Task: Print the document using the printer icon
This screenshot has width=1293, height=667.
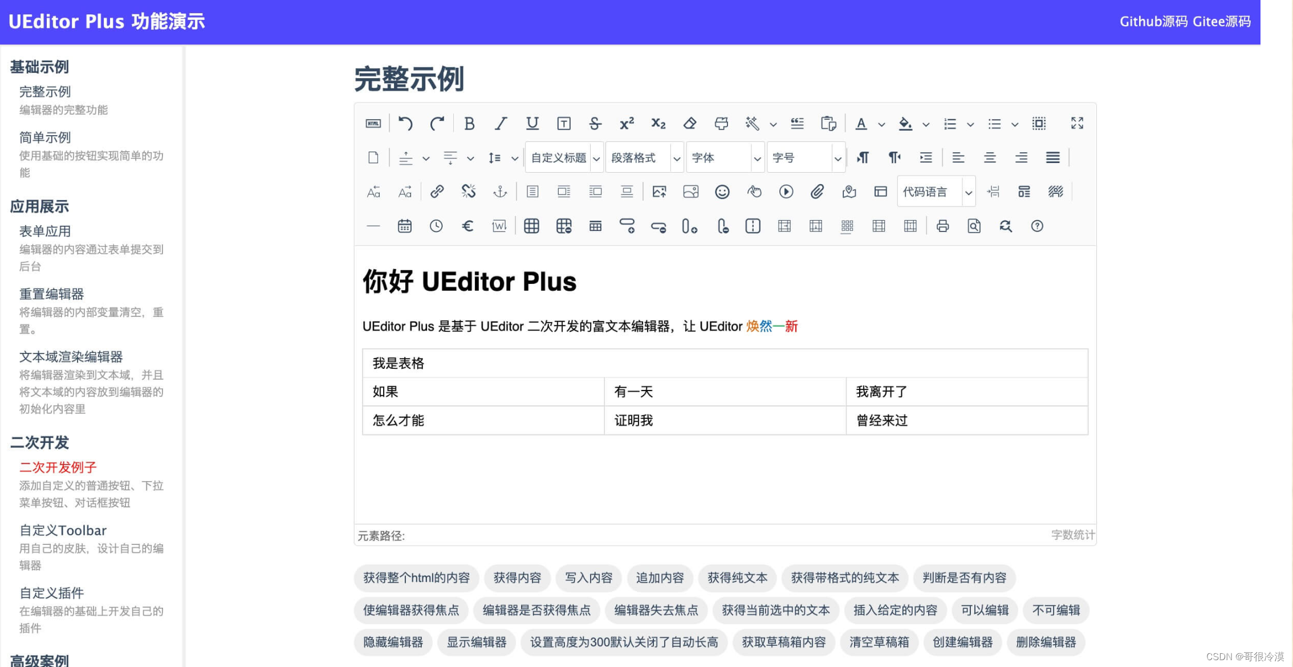Action: (x=942, y=226)
